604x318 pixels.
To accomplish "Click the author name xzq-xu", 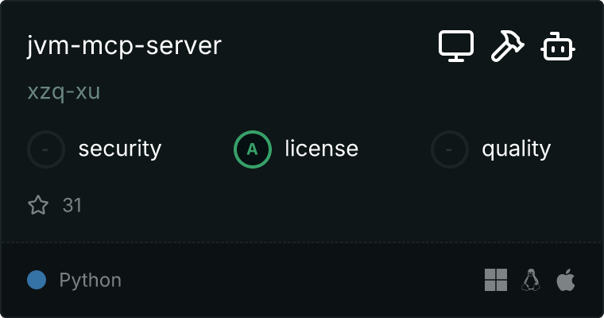I will 64,92.
